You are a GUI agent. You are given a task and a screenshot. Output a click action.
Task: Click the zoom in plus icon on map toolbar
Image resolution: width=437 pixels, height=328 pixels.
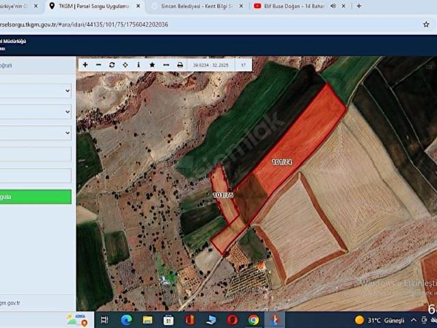pos(85,65)
